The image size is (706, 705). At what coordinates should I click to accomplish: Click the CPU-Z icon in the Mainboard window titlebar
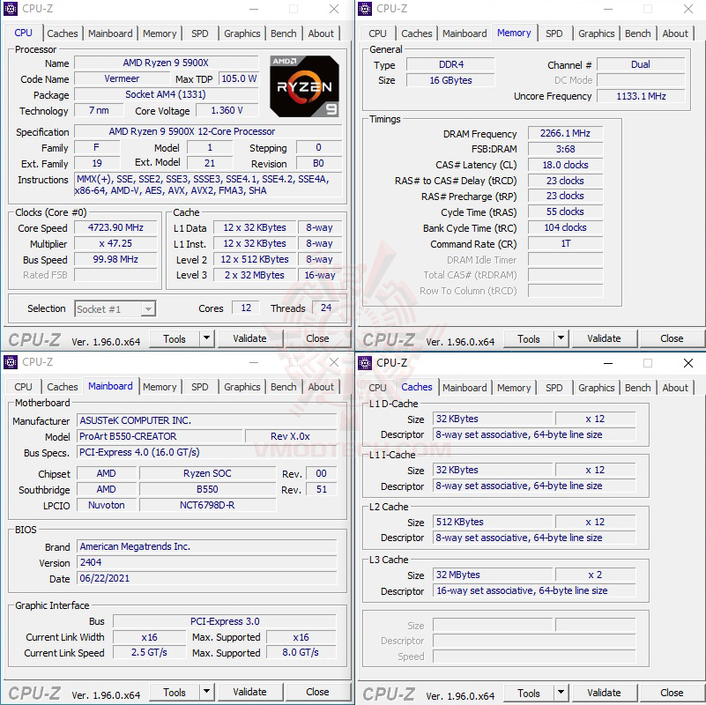(11, 362)
